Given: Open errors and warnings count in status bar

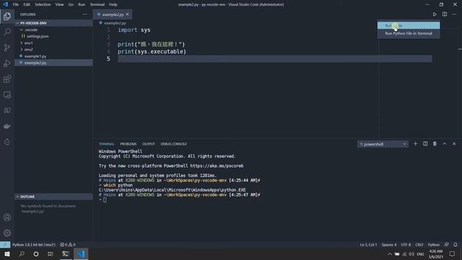Looking at the screenshot, I should [x=68, y=245].
